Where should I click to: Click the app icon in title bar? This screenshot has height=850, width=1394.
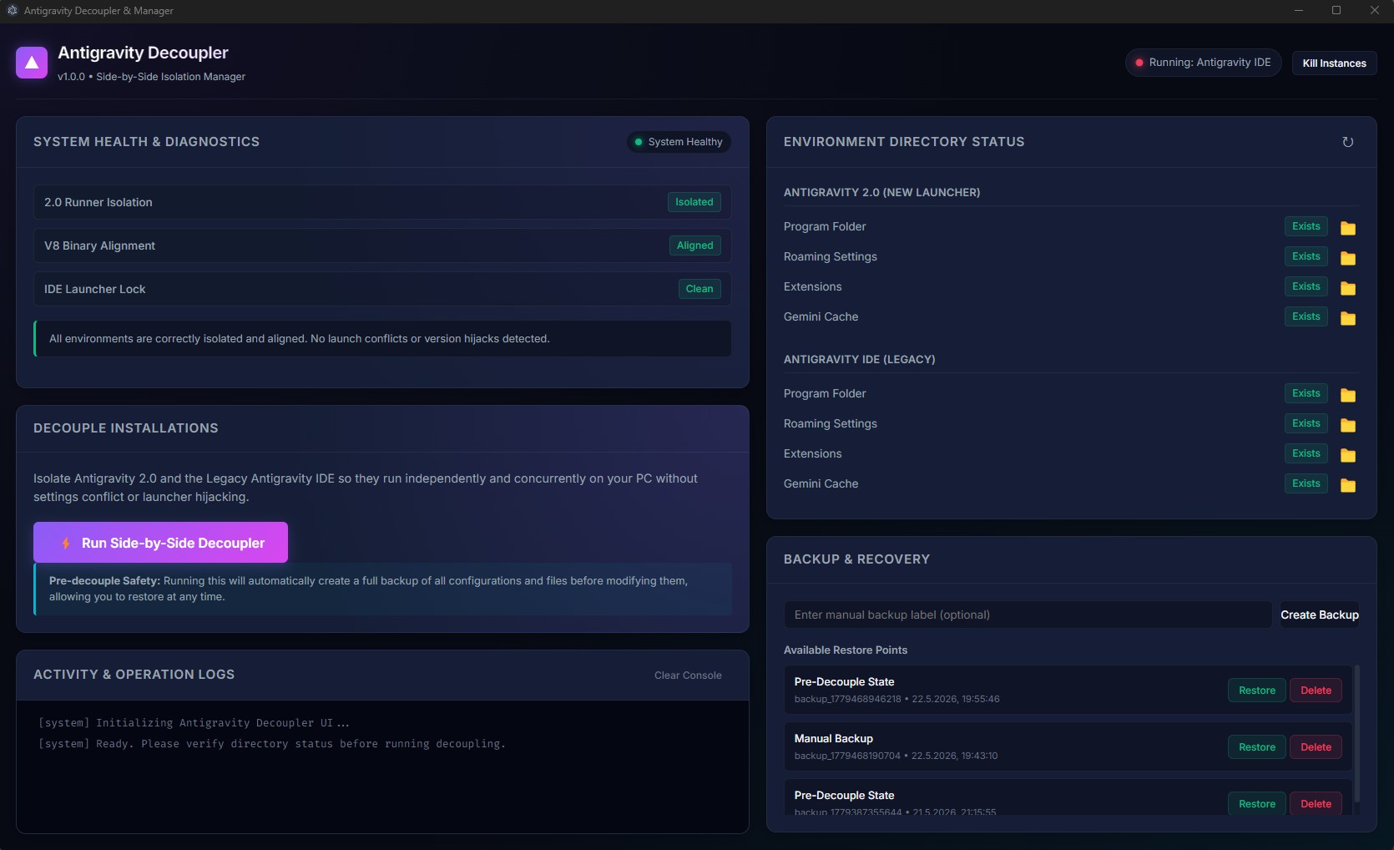click(x=13, y=10)
